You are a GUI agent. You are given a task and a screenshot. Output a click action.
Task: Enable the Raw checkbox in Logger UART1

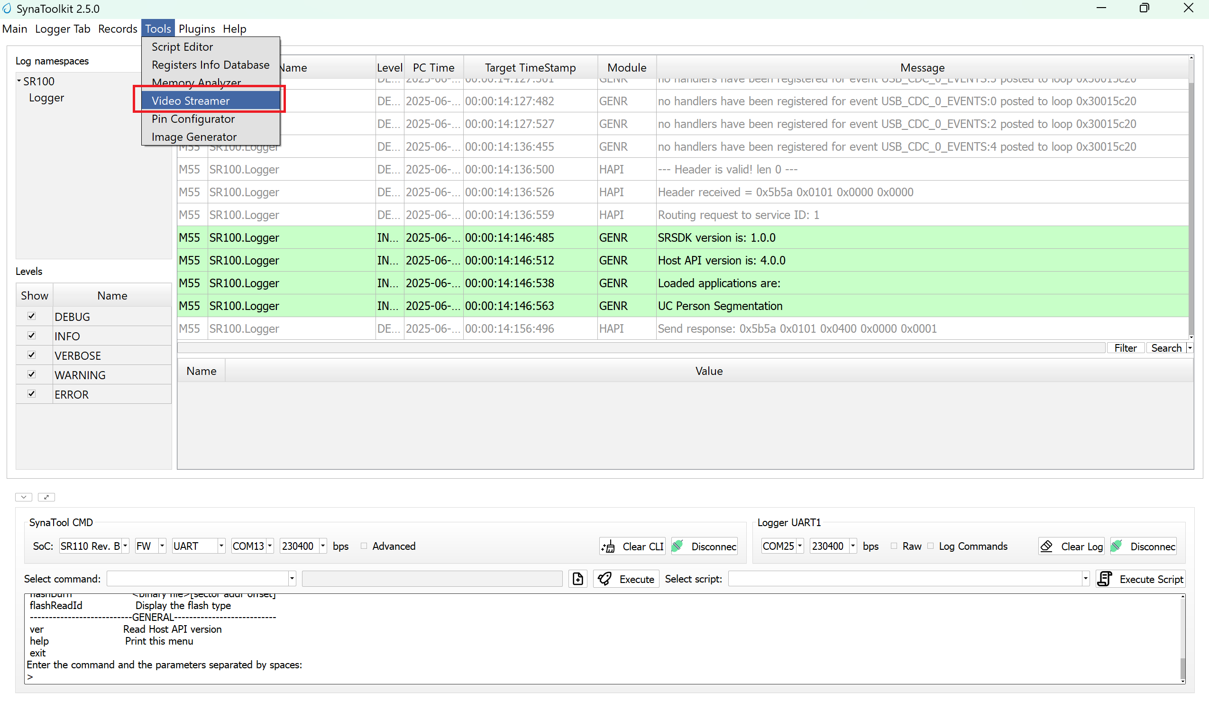pyautogui.click(x=893, y=546)
